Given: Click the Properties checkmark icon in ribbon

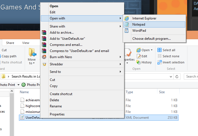Looking at the screenshot, I should [128, 53].
